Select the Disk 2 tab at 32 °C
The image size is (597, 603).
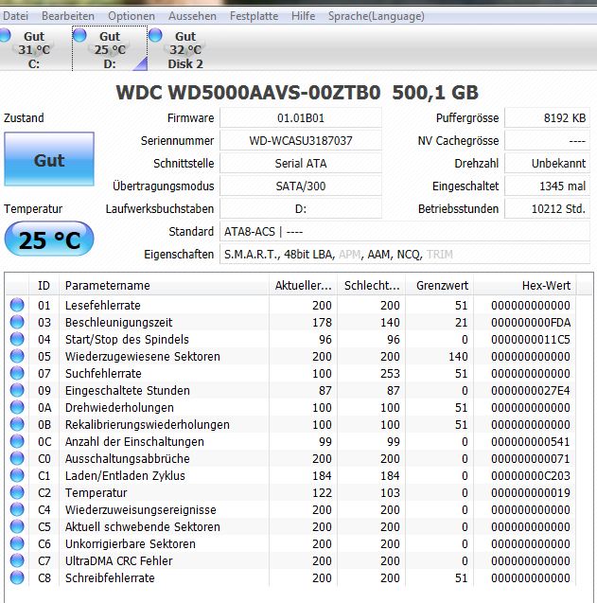point(185,49)
